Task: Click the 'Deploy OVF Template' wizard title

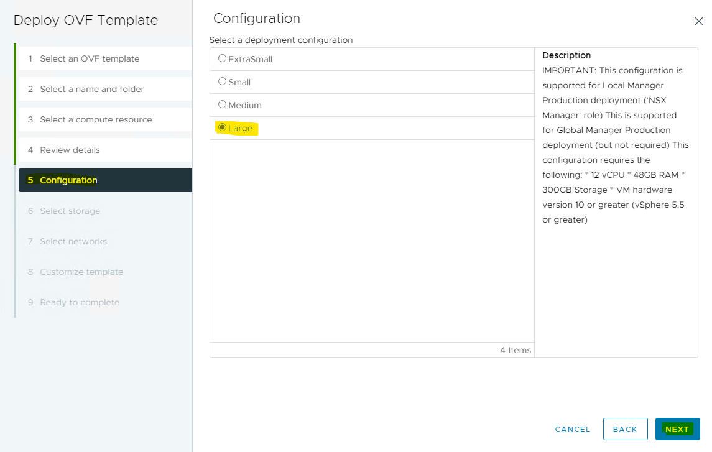Action: (86, 20)
